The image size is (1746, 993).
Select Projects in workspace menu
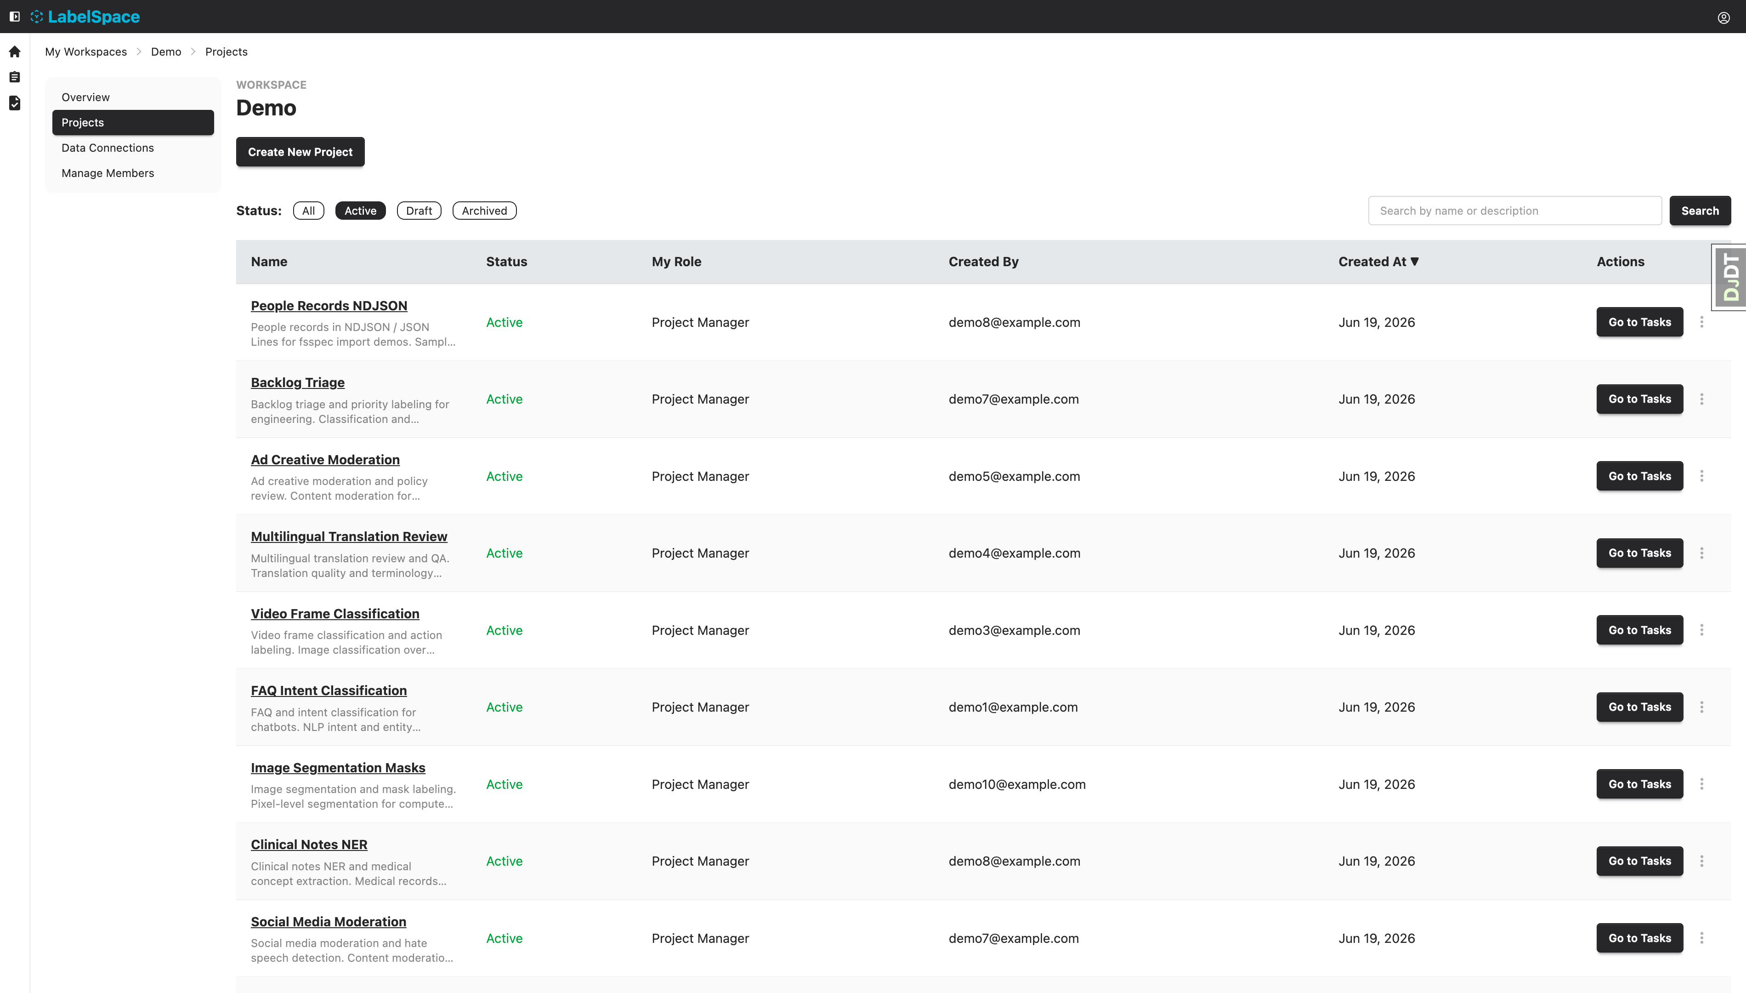coord(133,123)
